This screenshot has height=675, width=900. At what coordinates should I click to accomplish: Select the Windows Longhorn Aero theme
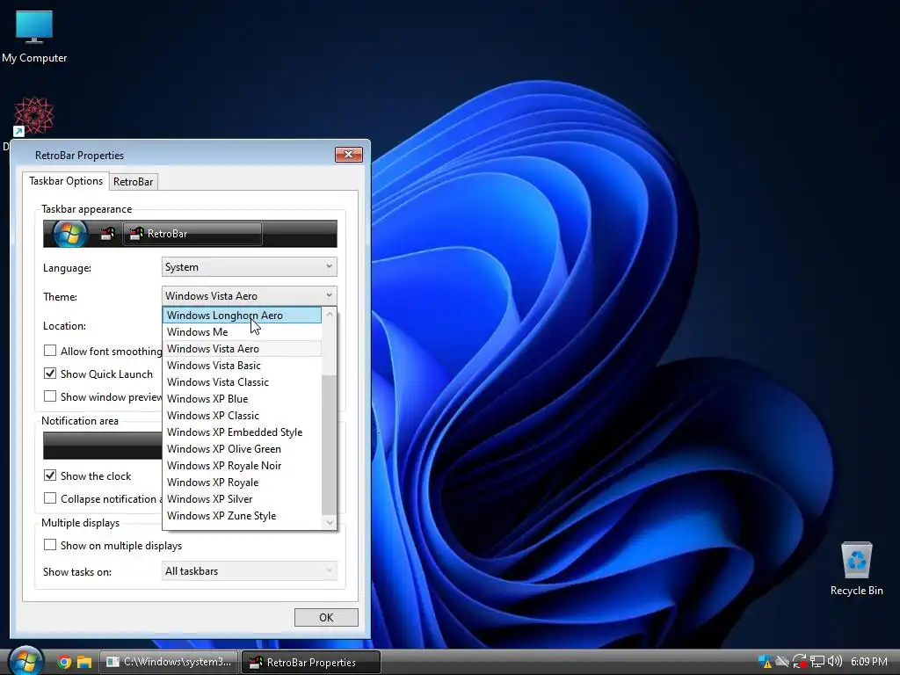pos(243,316)
